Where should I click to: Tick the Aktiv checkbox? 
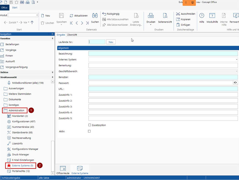89,131
